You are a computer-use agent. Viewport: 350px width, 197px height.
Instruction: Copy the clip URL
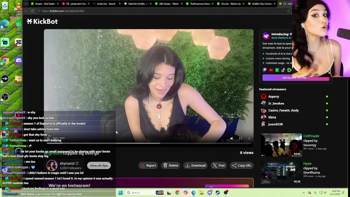pyautogui.click(x=241, y=166)
